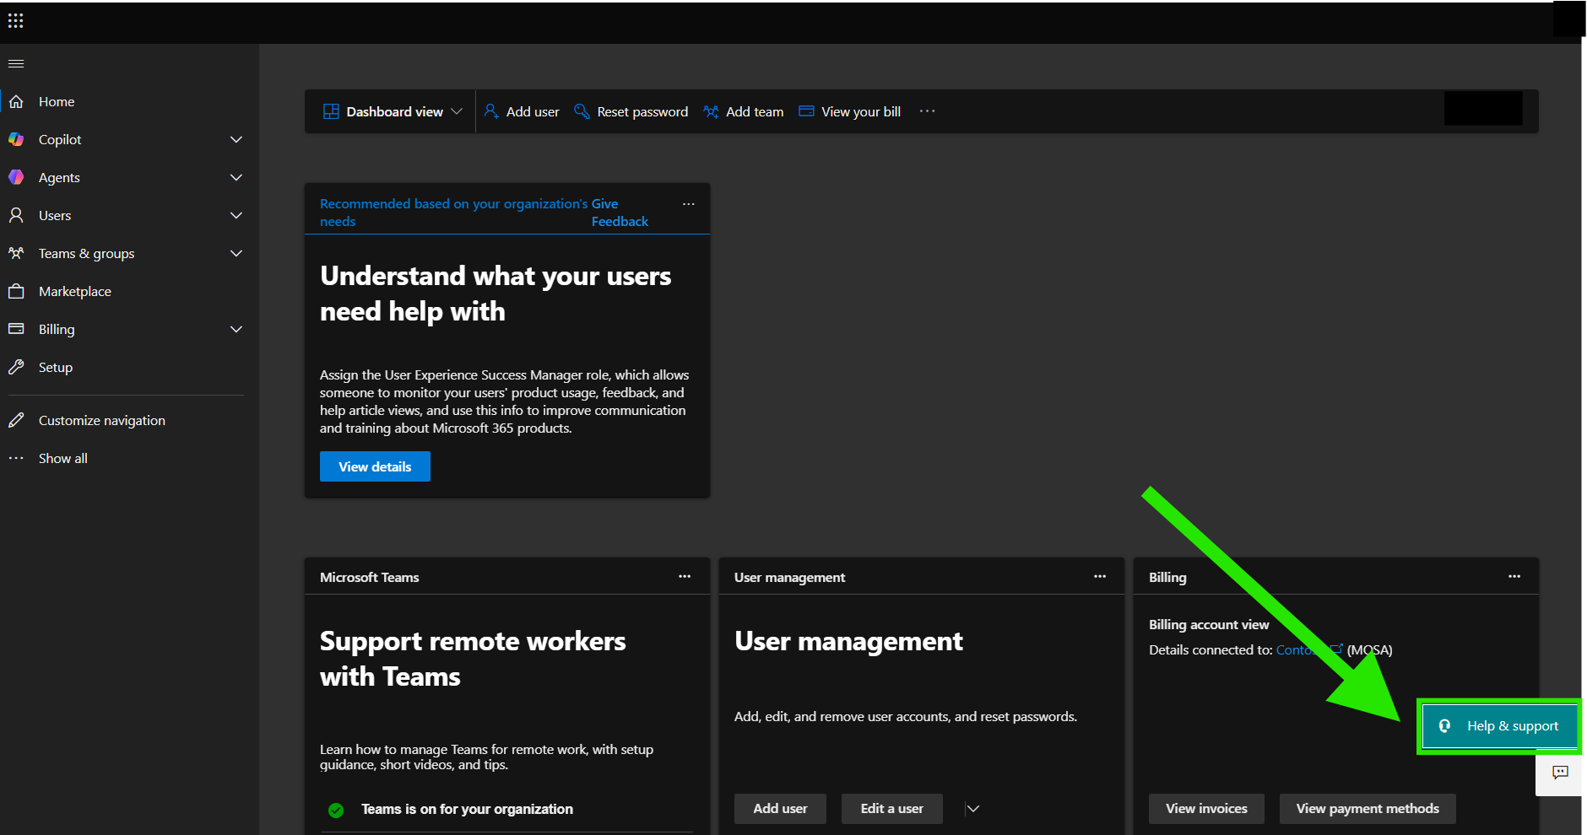Click the View details button
The width and height of the screenshot is (1587, 835).
[375, 466]
